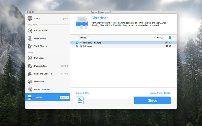This screenshot has height=126, width=202.
Task: Click the Disk Usage circular icon
Action: point(30,58)
